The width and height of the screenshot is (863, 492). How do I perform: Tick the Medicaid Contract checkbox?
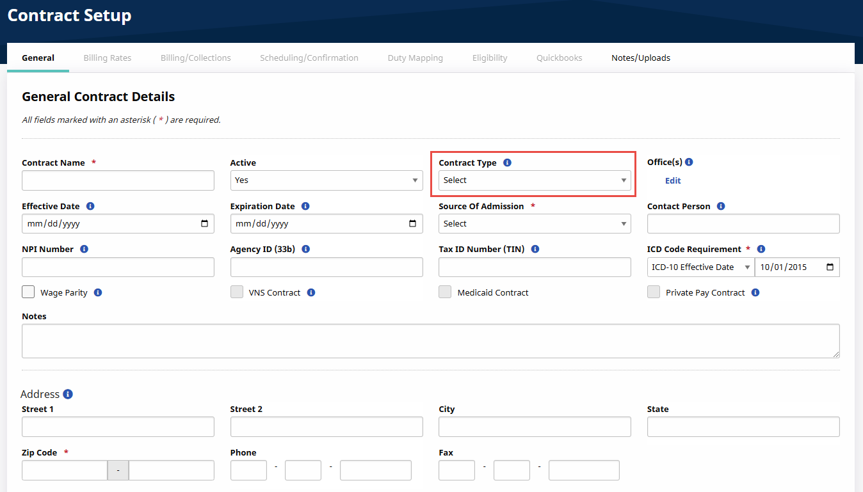[x=445, y=292]
